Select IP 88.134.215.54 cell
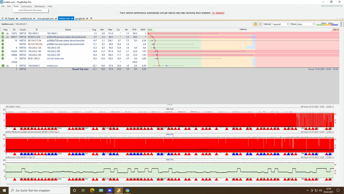This screenshot has height=194, width=344. [x=34, y=40]
